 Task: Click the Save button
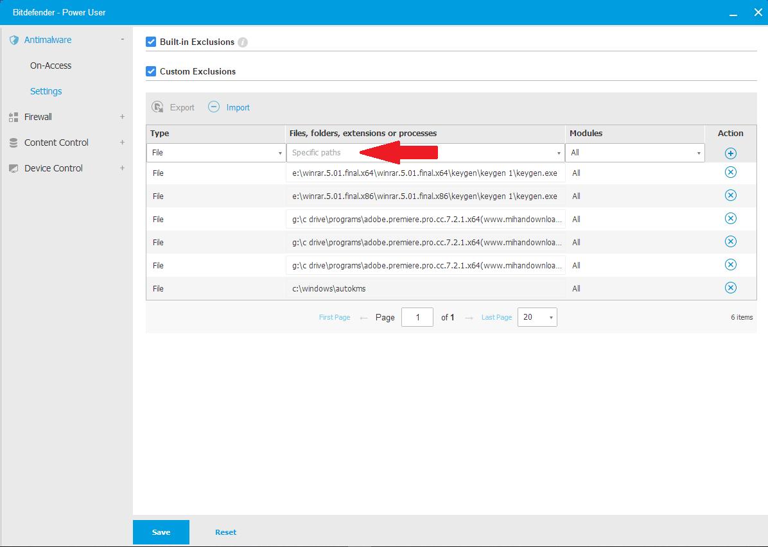[161, 532]
